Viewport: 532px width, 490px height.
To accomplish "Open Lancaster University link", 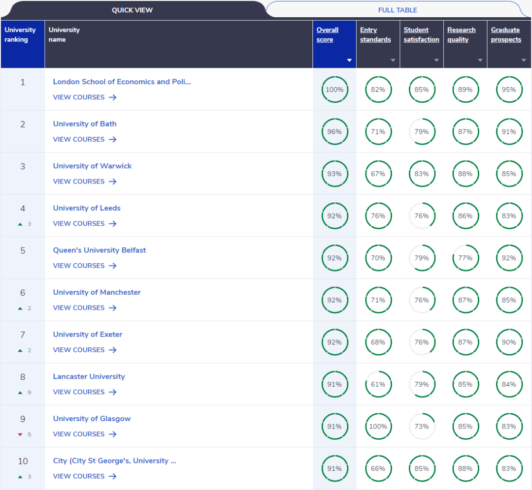I will pos(89,376).
